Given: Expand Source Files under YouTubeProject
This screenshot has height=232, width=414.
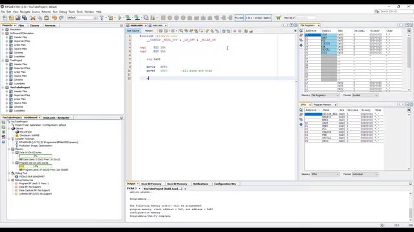Looking at the screenshot, I should click(7, 103).
